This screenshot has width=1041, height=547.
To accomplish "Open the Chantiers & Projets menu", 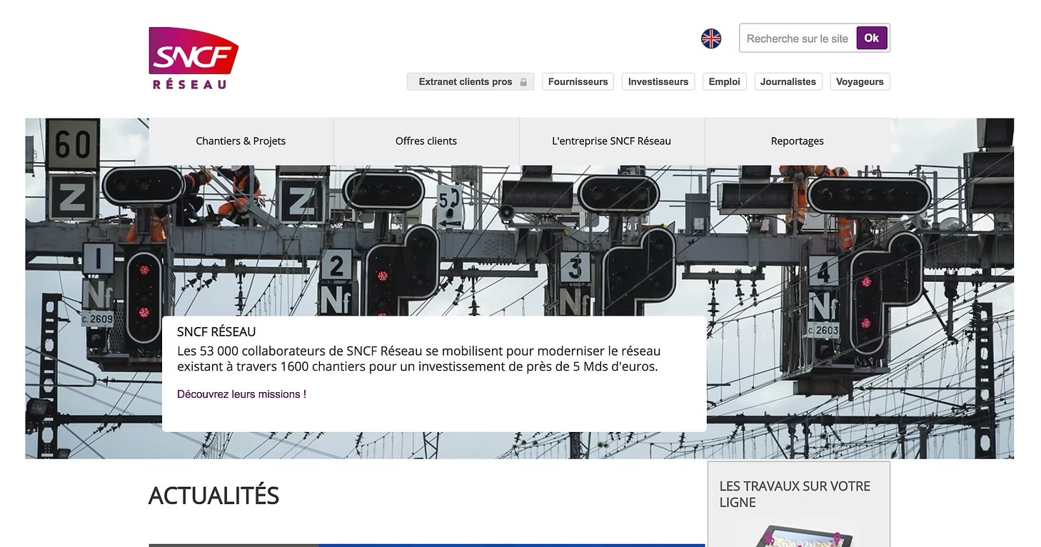I will click(241, 141).
